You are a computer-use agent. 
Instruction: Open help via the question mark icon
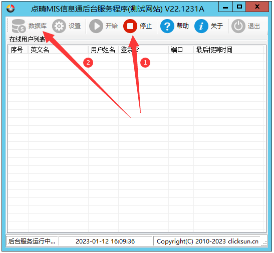[x=167, y=26]
